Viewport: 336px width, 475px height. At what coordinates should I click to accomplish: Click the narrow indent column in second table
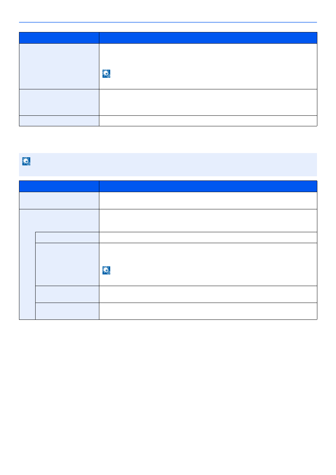(x=27, y=276)
